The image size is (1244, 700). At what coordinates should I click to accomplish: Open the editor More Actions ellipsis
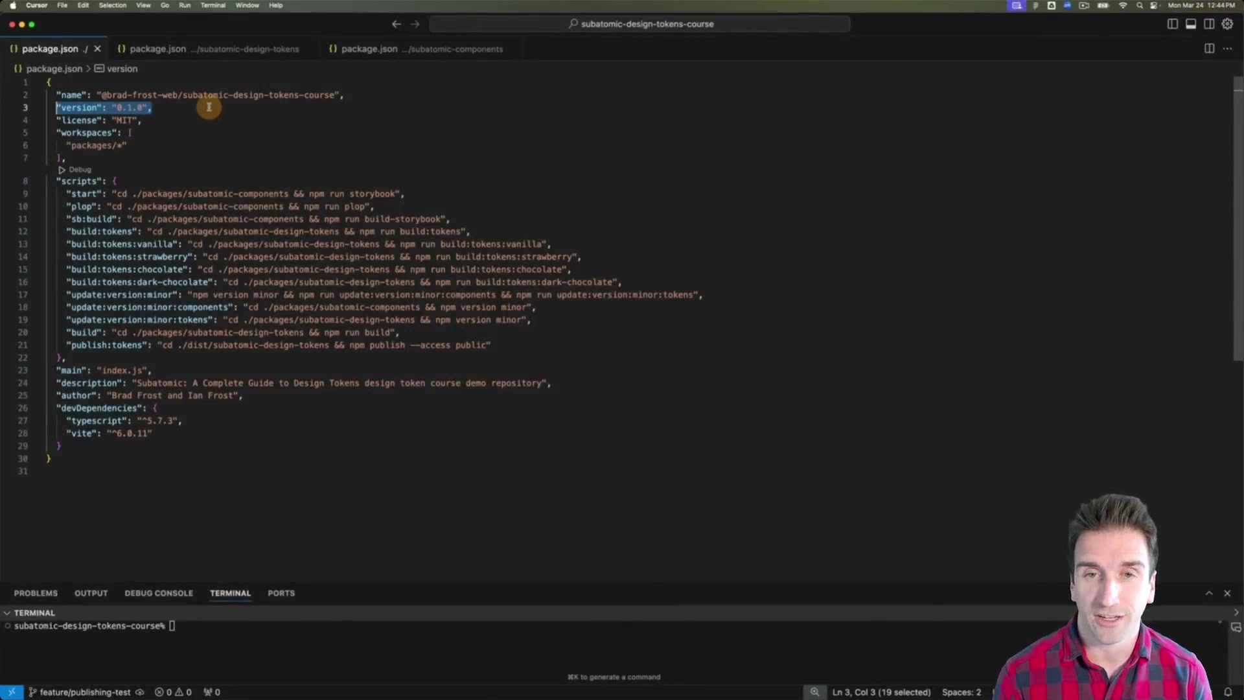tap(1227, 49)
